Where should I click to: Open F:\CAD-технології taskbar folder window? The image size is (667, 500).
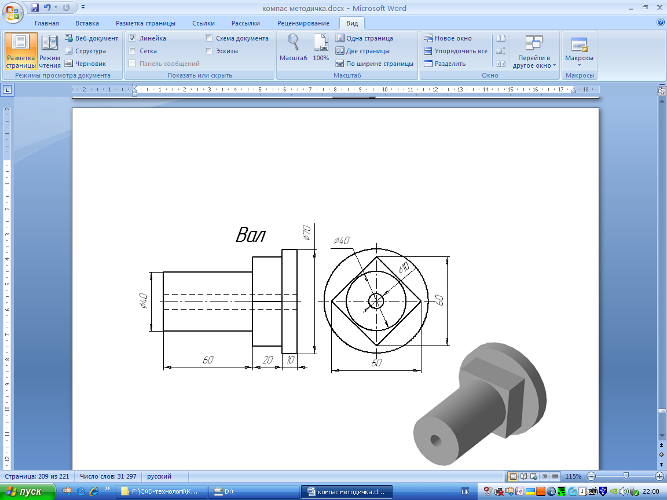(162, 492)
